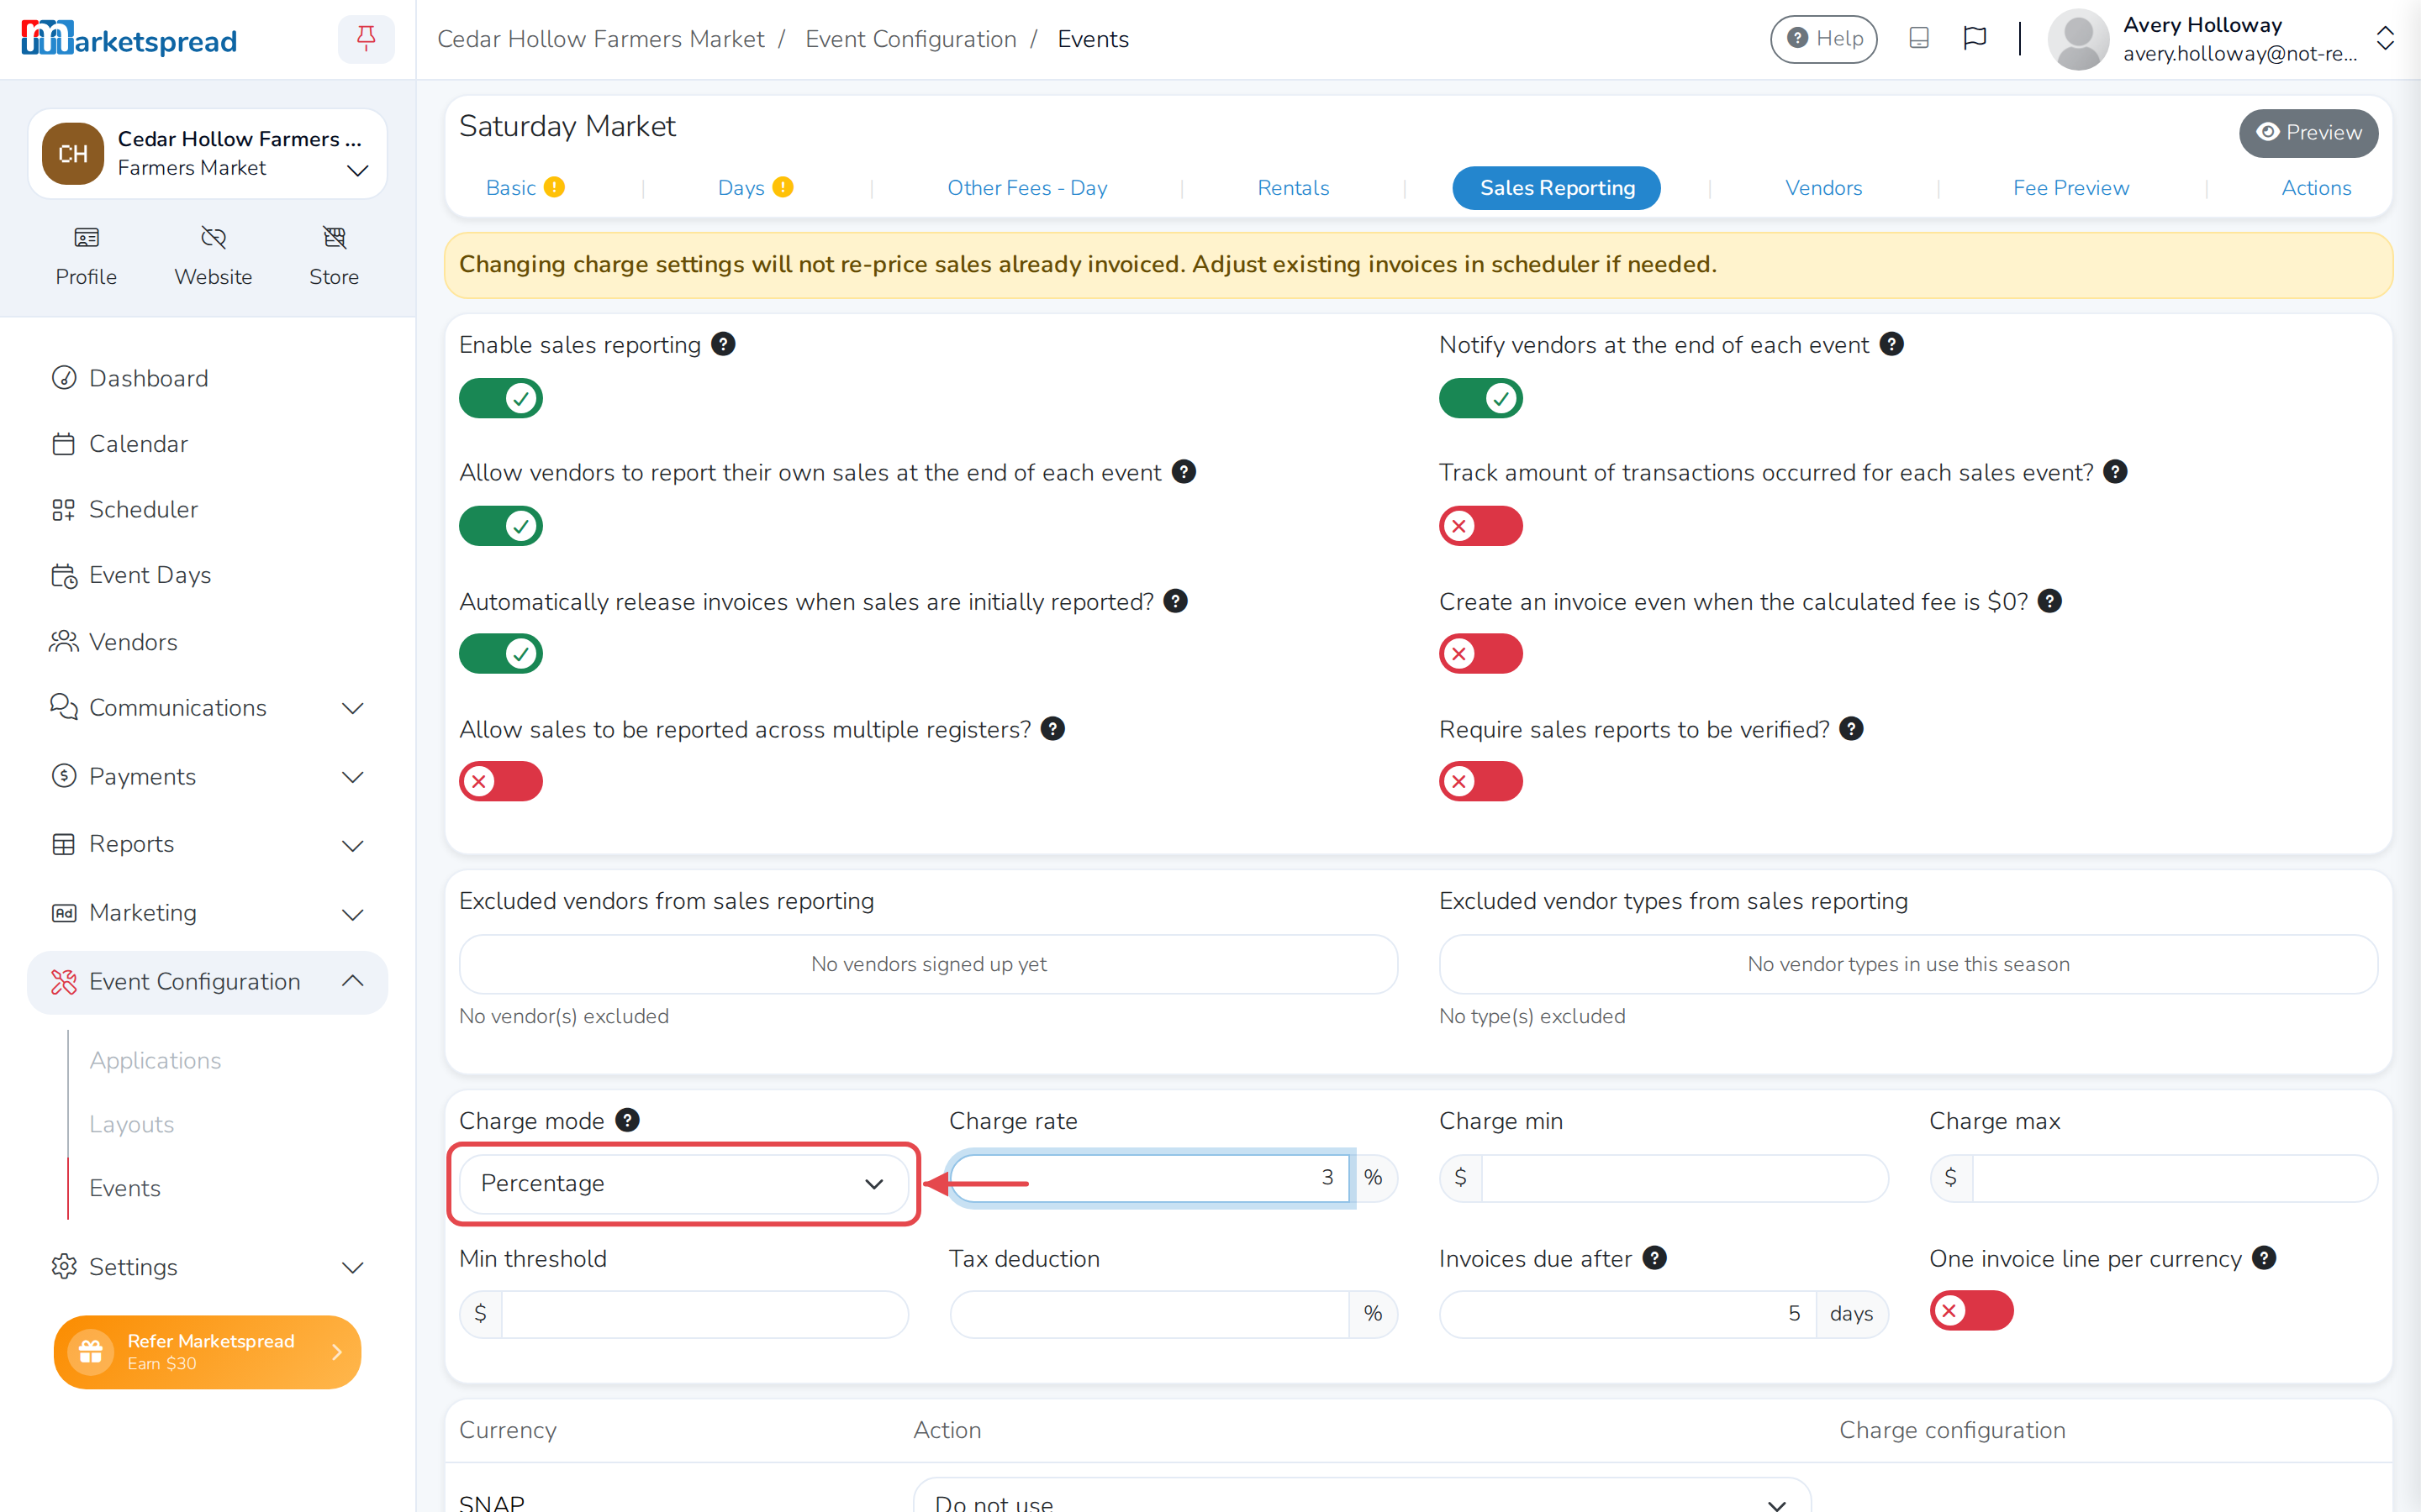Click the Refer Marketspread banner
The width and height of the screenshot is (2421, 1512).
207,1352
